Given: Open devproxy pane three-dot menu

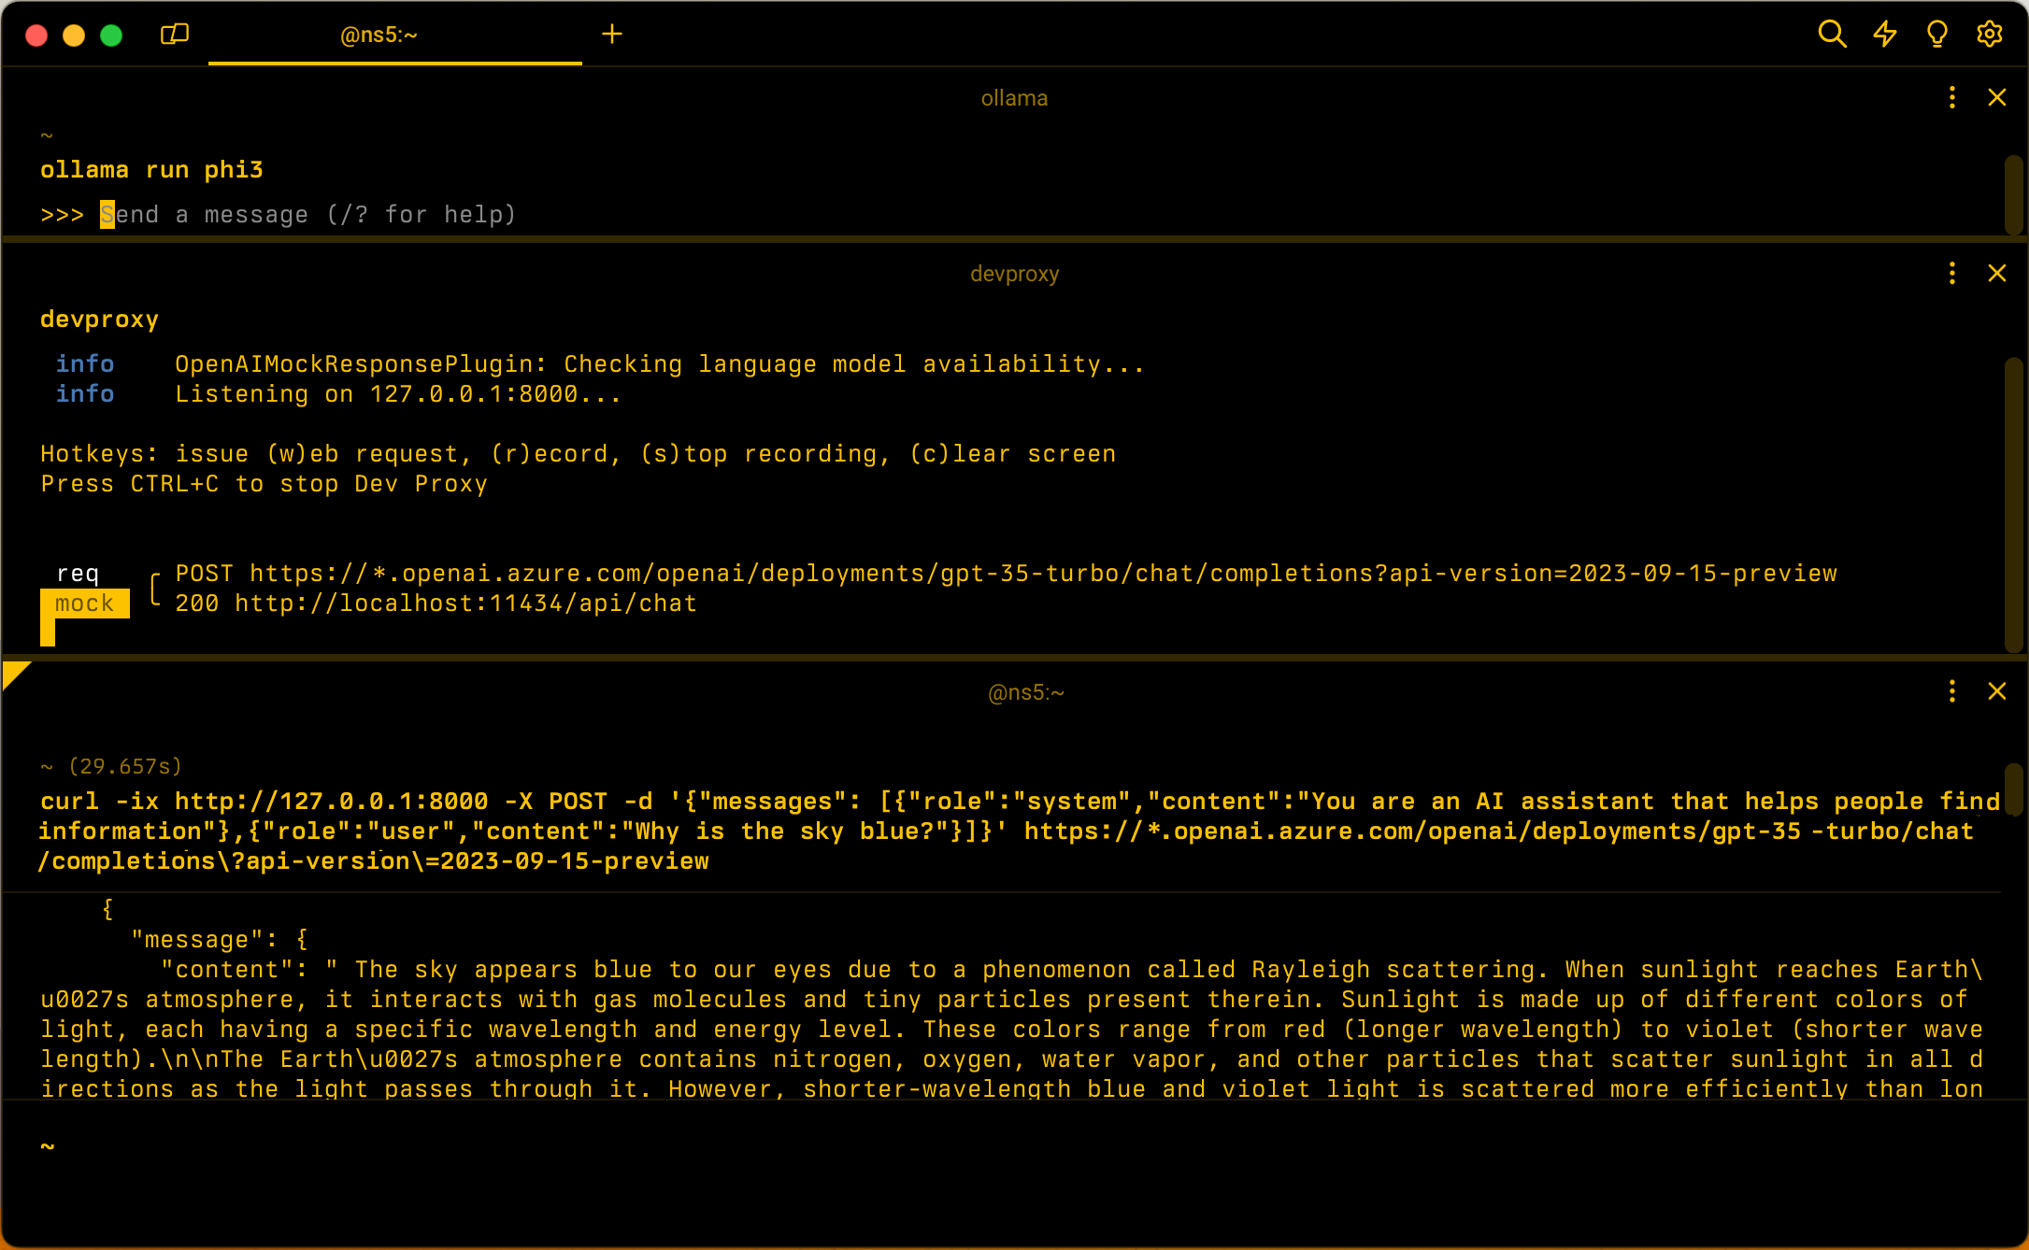Looking at the screenshot, I should (x=1952, y=274).
